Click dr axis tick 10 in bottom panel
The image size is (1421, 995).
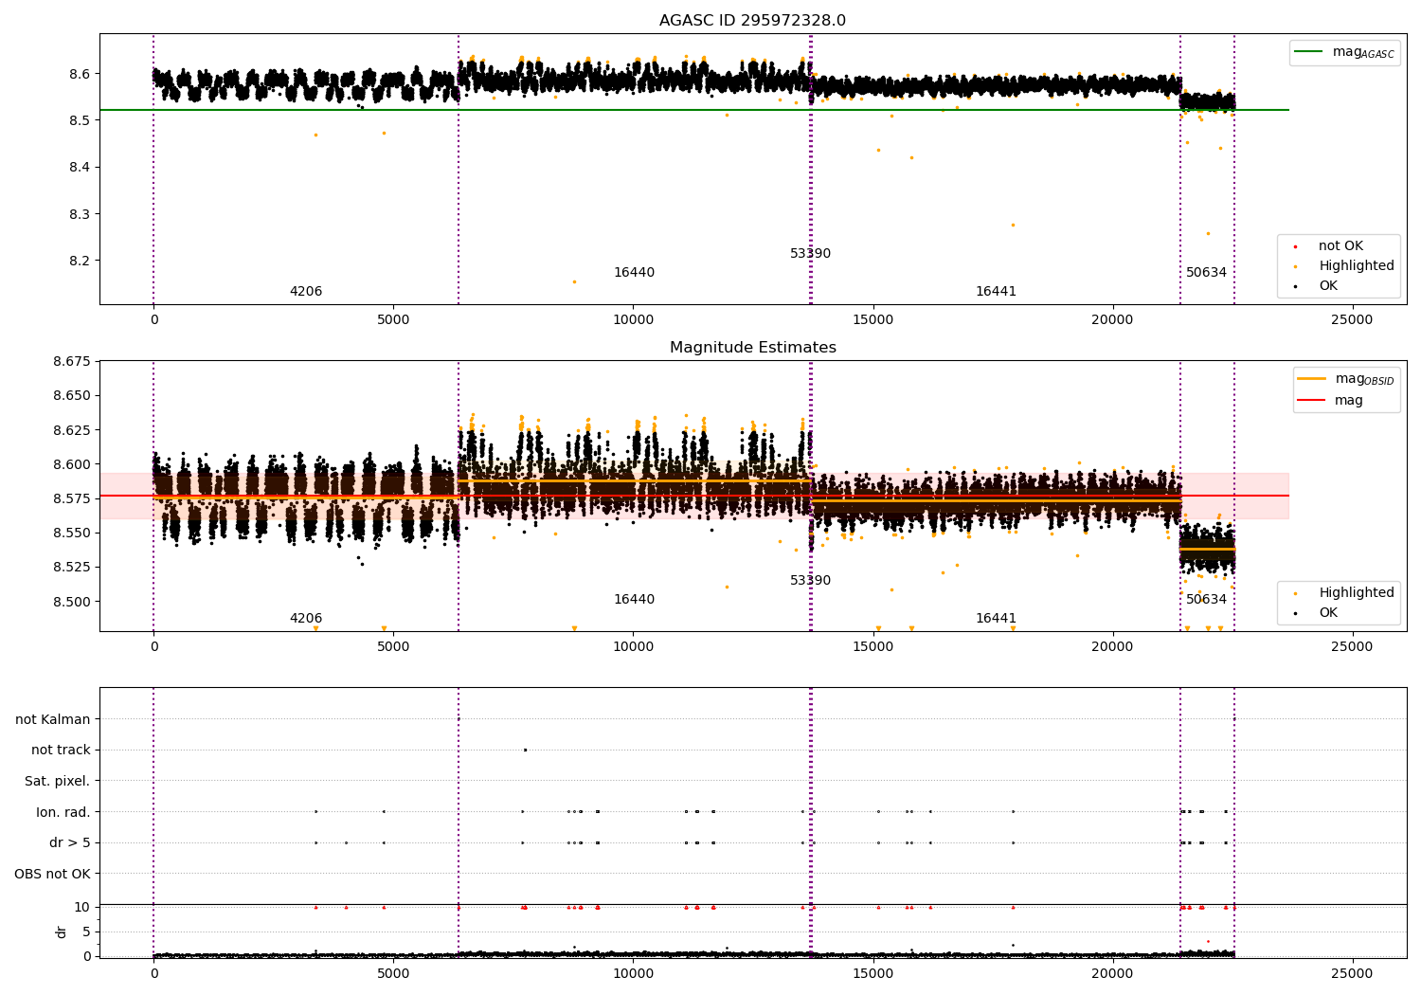coord(82,907)
